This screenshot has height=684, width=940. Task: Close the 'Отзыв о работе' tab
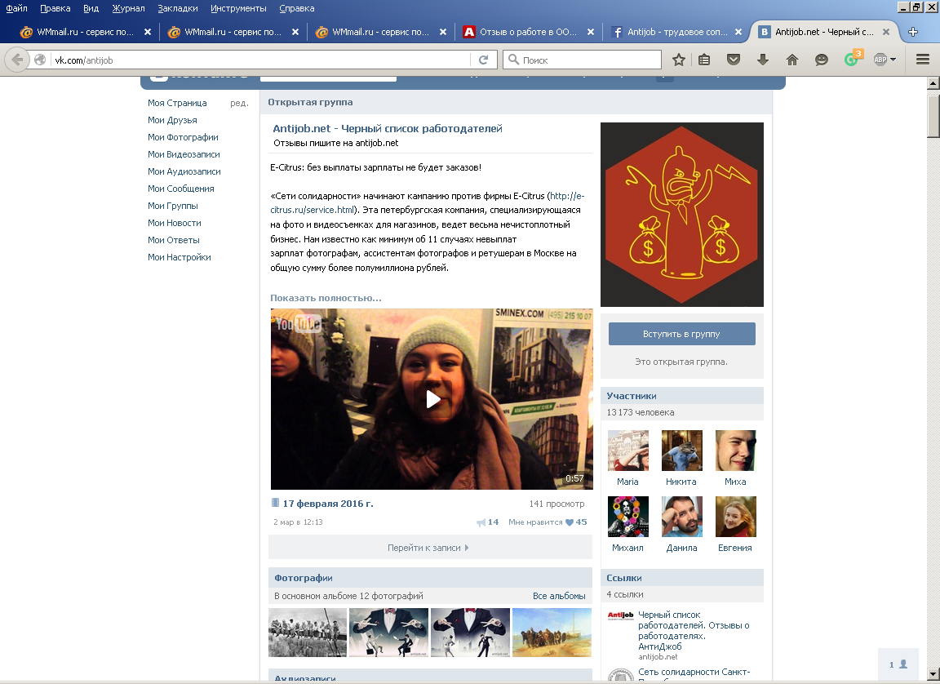point(591,32)
